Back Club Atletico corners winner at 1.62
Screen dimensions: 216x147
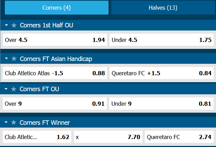37,137
